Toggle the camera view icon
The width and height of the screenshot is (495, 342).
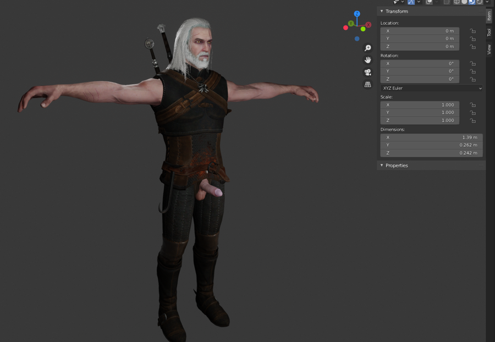tap(368, 72)
